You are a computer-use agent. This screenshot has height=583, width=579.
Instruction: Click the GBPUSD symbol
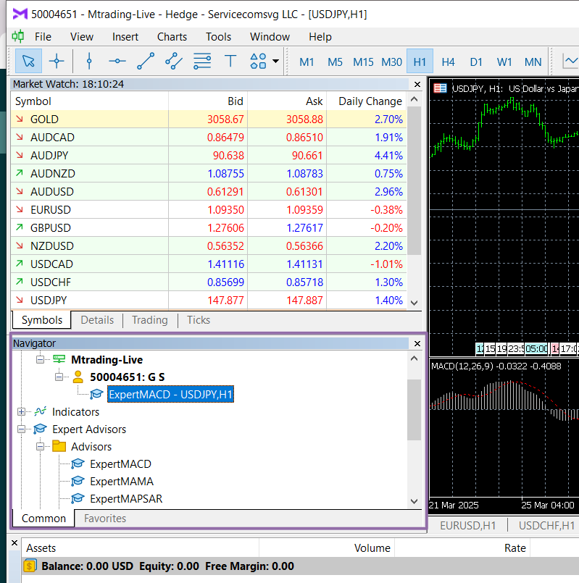click(50, 228)
